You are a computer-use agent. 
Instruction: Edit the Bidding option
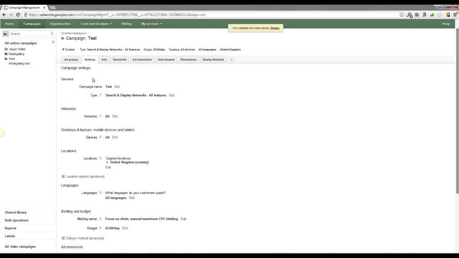184,219
